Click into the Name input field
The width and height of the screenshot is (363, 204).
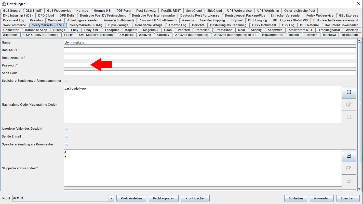[x=210, y=42]
